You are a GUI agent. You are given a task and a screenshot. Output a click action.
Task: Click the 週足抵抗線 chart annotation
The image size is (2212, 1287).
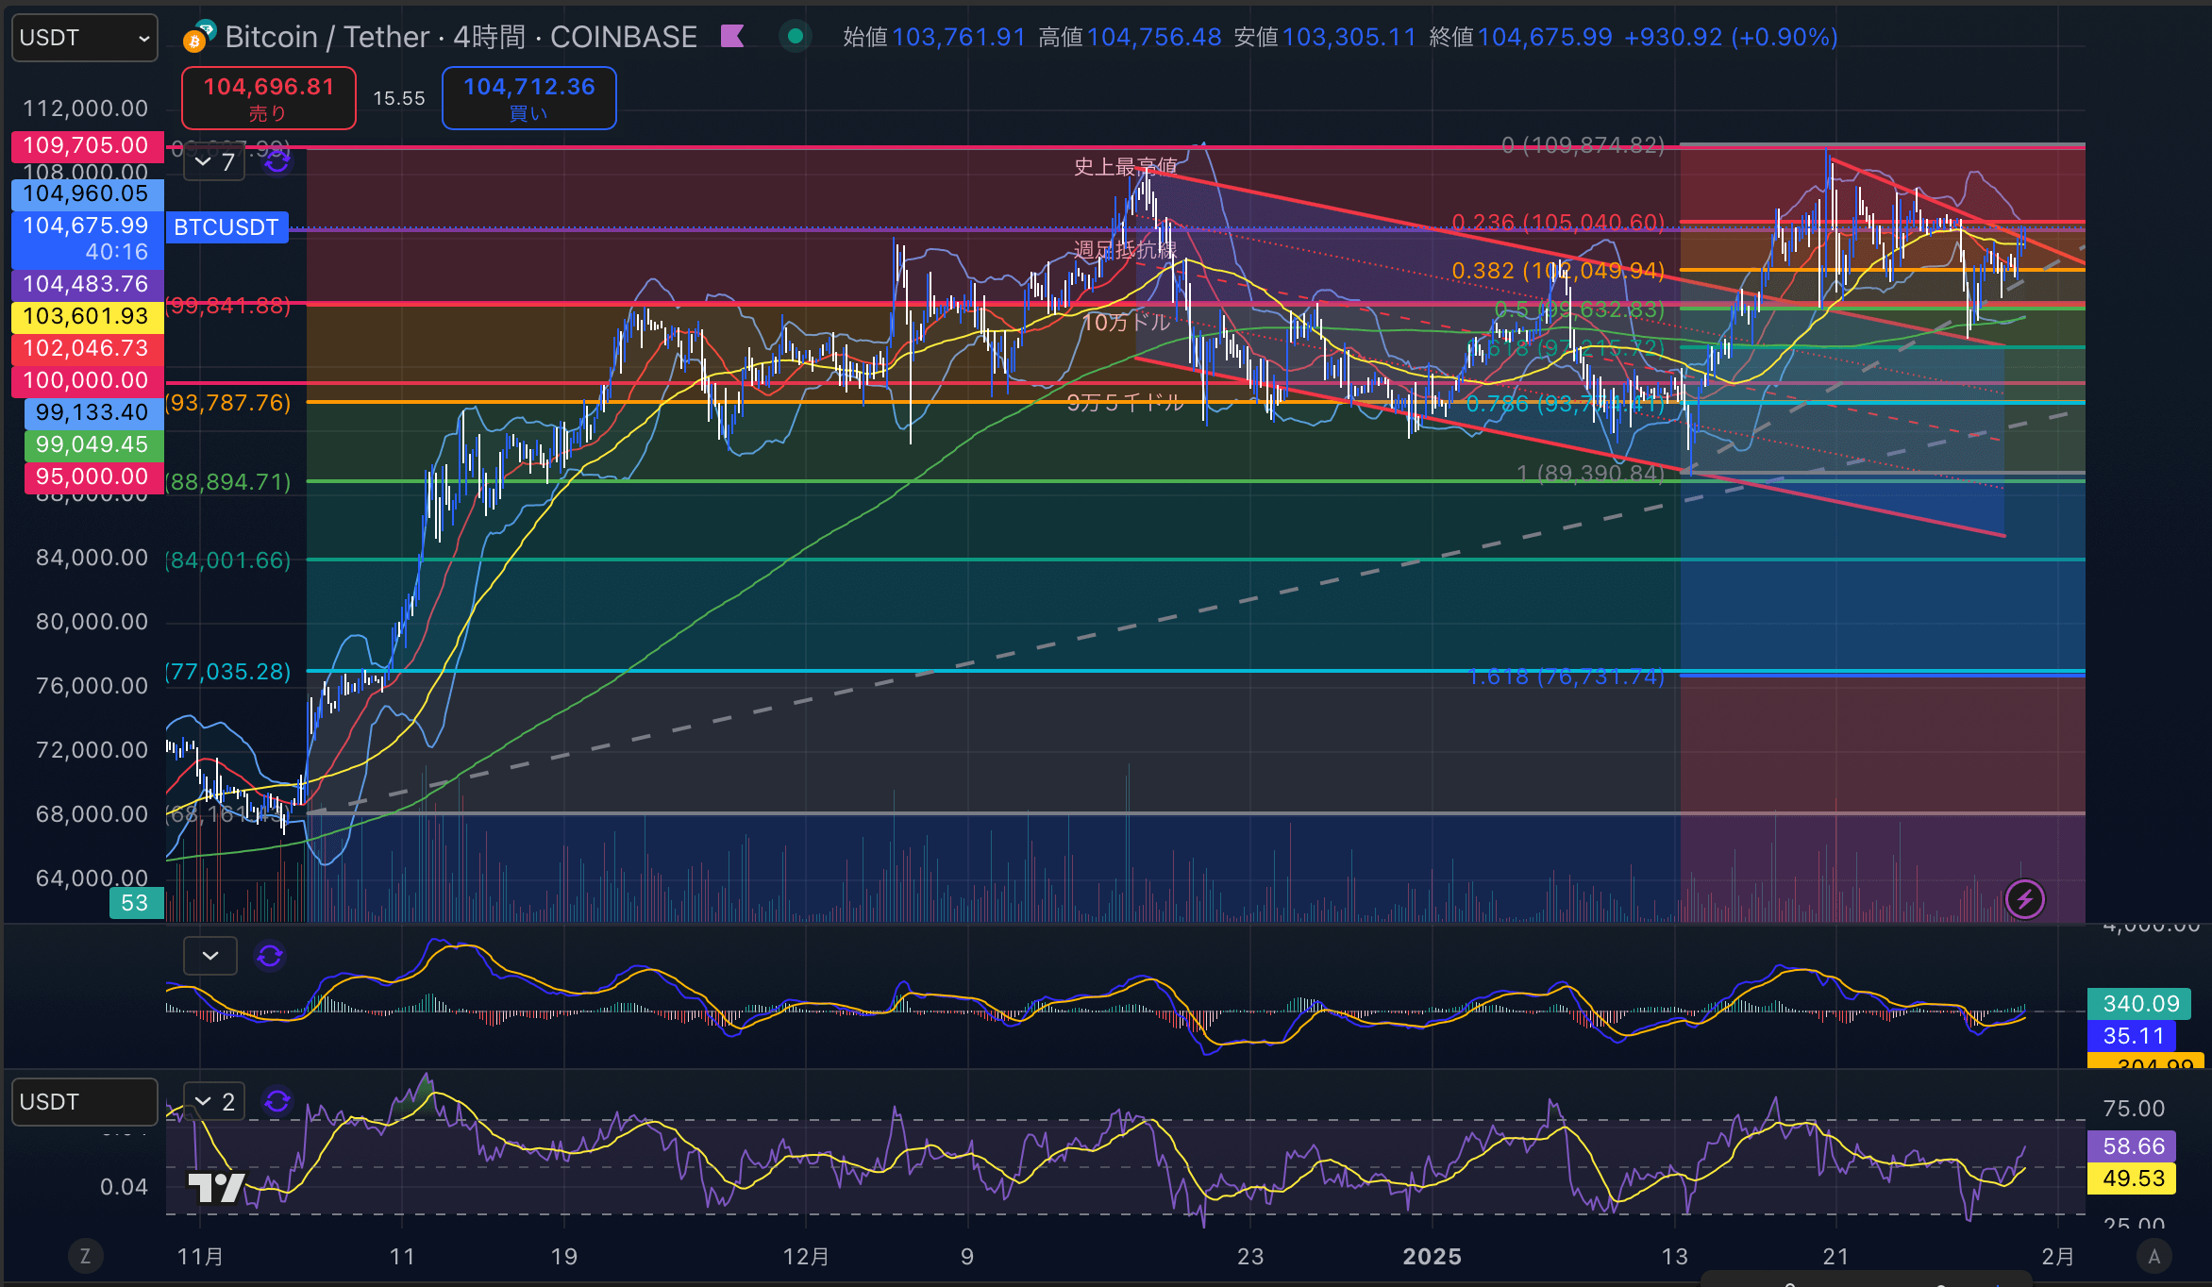pyautogui.click(x=1125, y=250)
